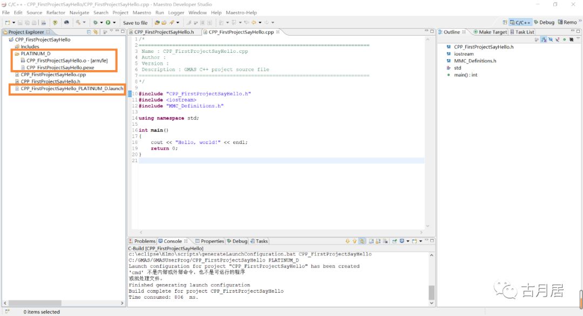
Task: Toggle the black group icon in Outline toolbar
Action: click(x=572, y=39)
